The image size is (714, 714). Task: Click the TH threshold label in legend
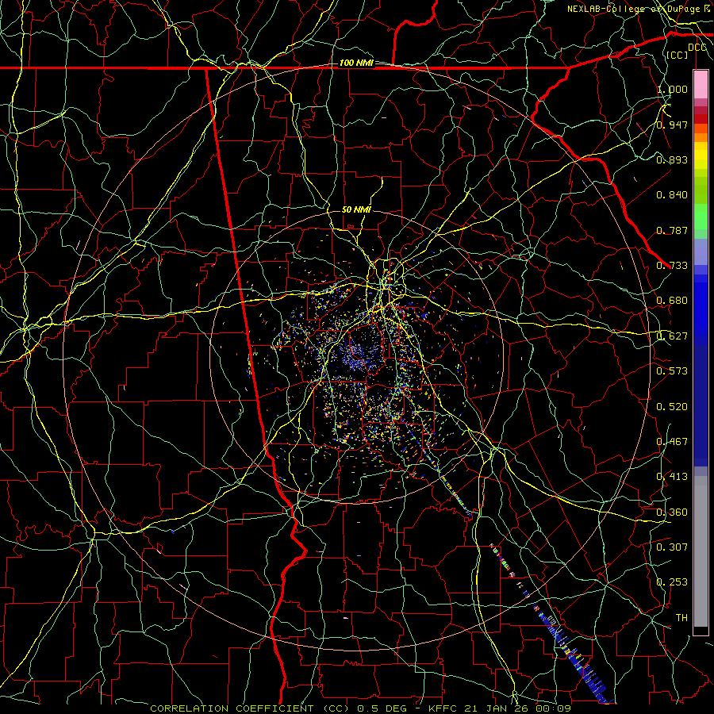click(681, 617)
